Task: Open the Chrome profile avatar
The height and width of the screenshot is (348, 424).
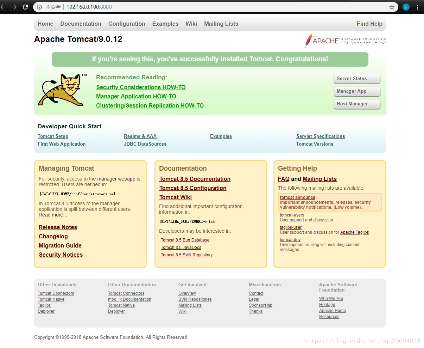Action: tap(406, 7)
